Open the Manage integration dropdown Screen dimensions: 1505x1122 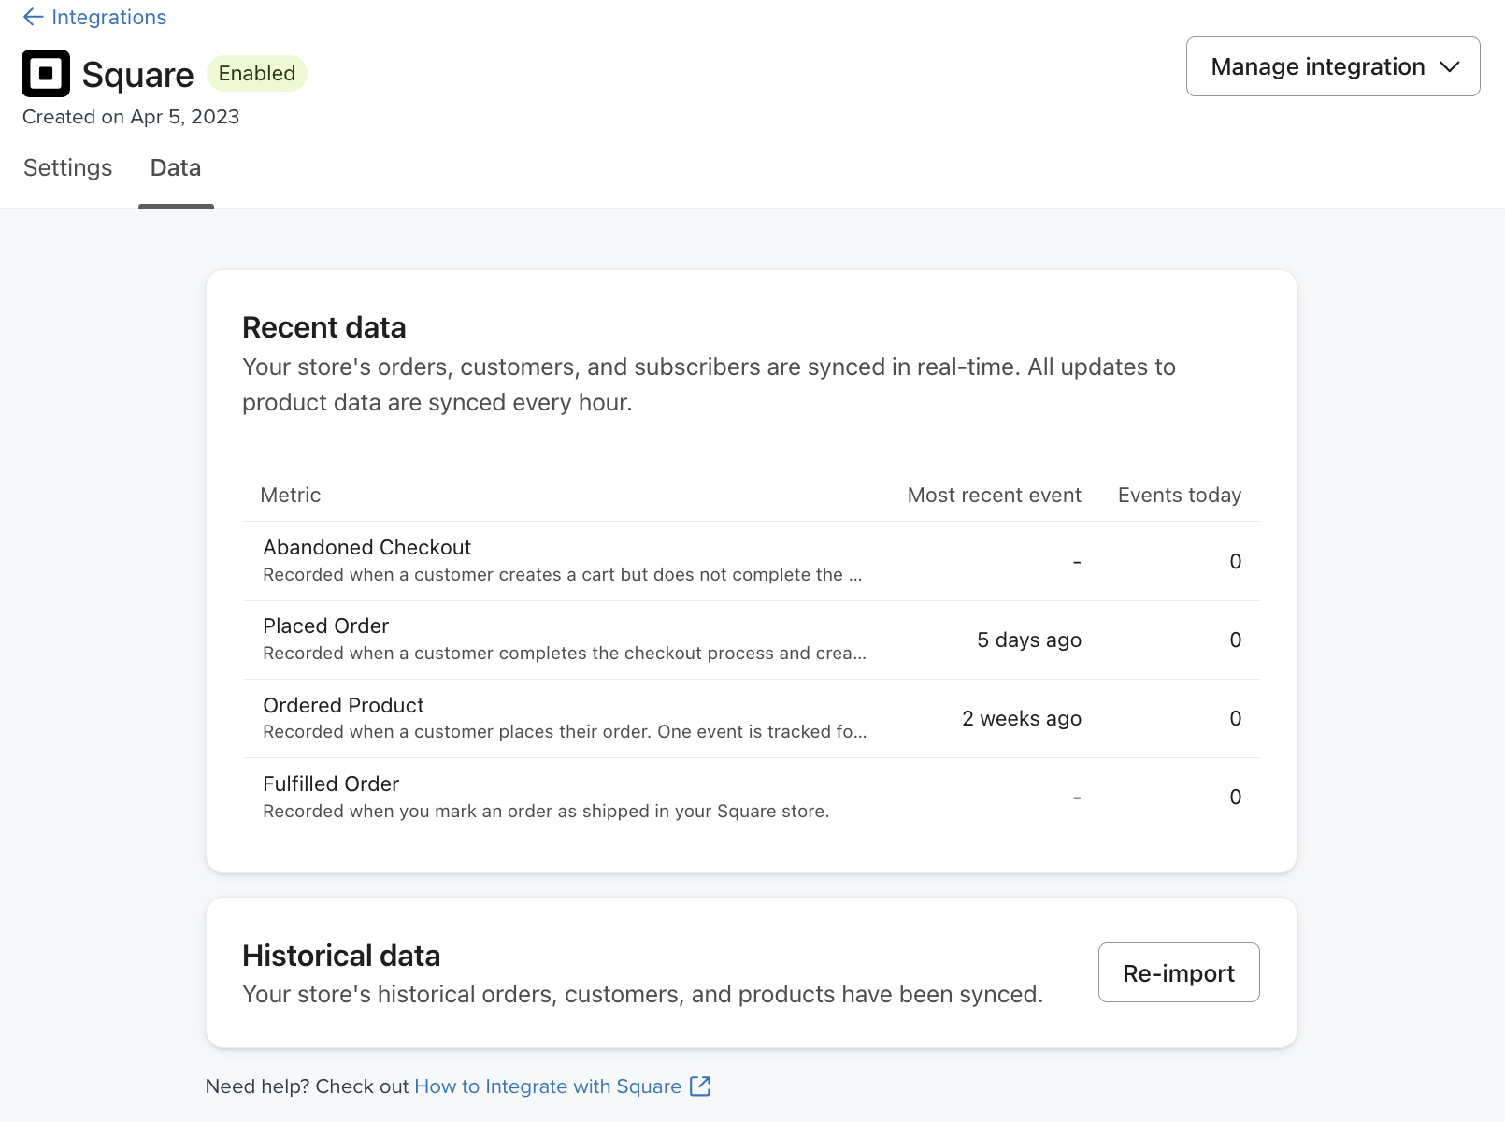point(1332,66)
